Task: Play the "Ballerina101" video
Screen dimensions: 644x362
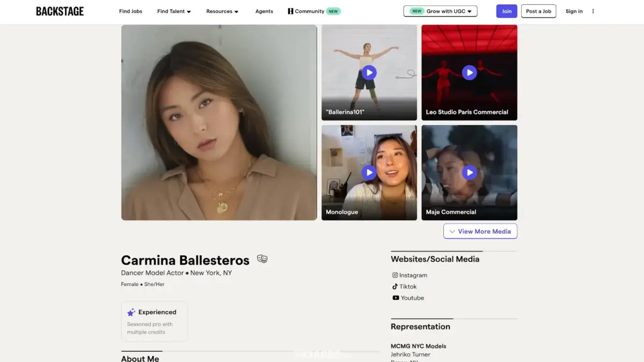Action: [x=369, y=72]
